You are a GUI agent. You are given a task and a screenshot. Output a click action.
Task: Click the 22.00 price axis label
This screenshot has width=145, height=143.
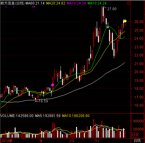tap(139, 55)
